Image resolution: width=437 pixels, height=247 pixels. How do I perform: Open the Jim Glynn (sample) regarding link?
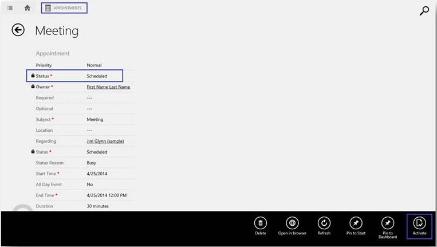coord(105,141)
